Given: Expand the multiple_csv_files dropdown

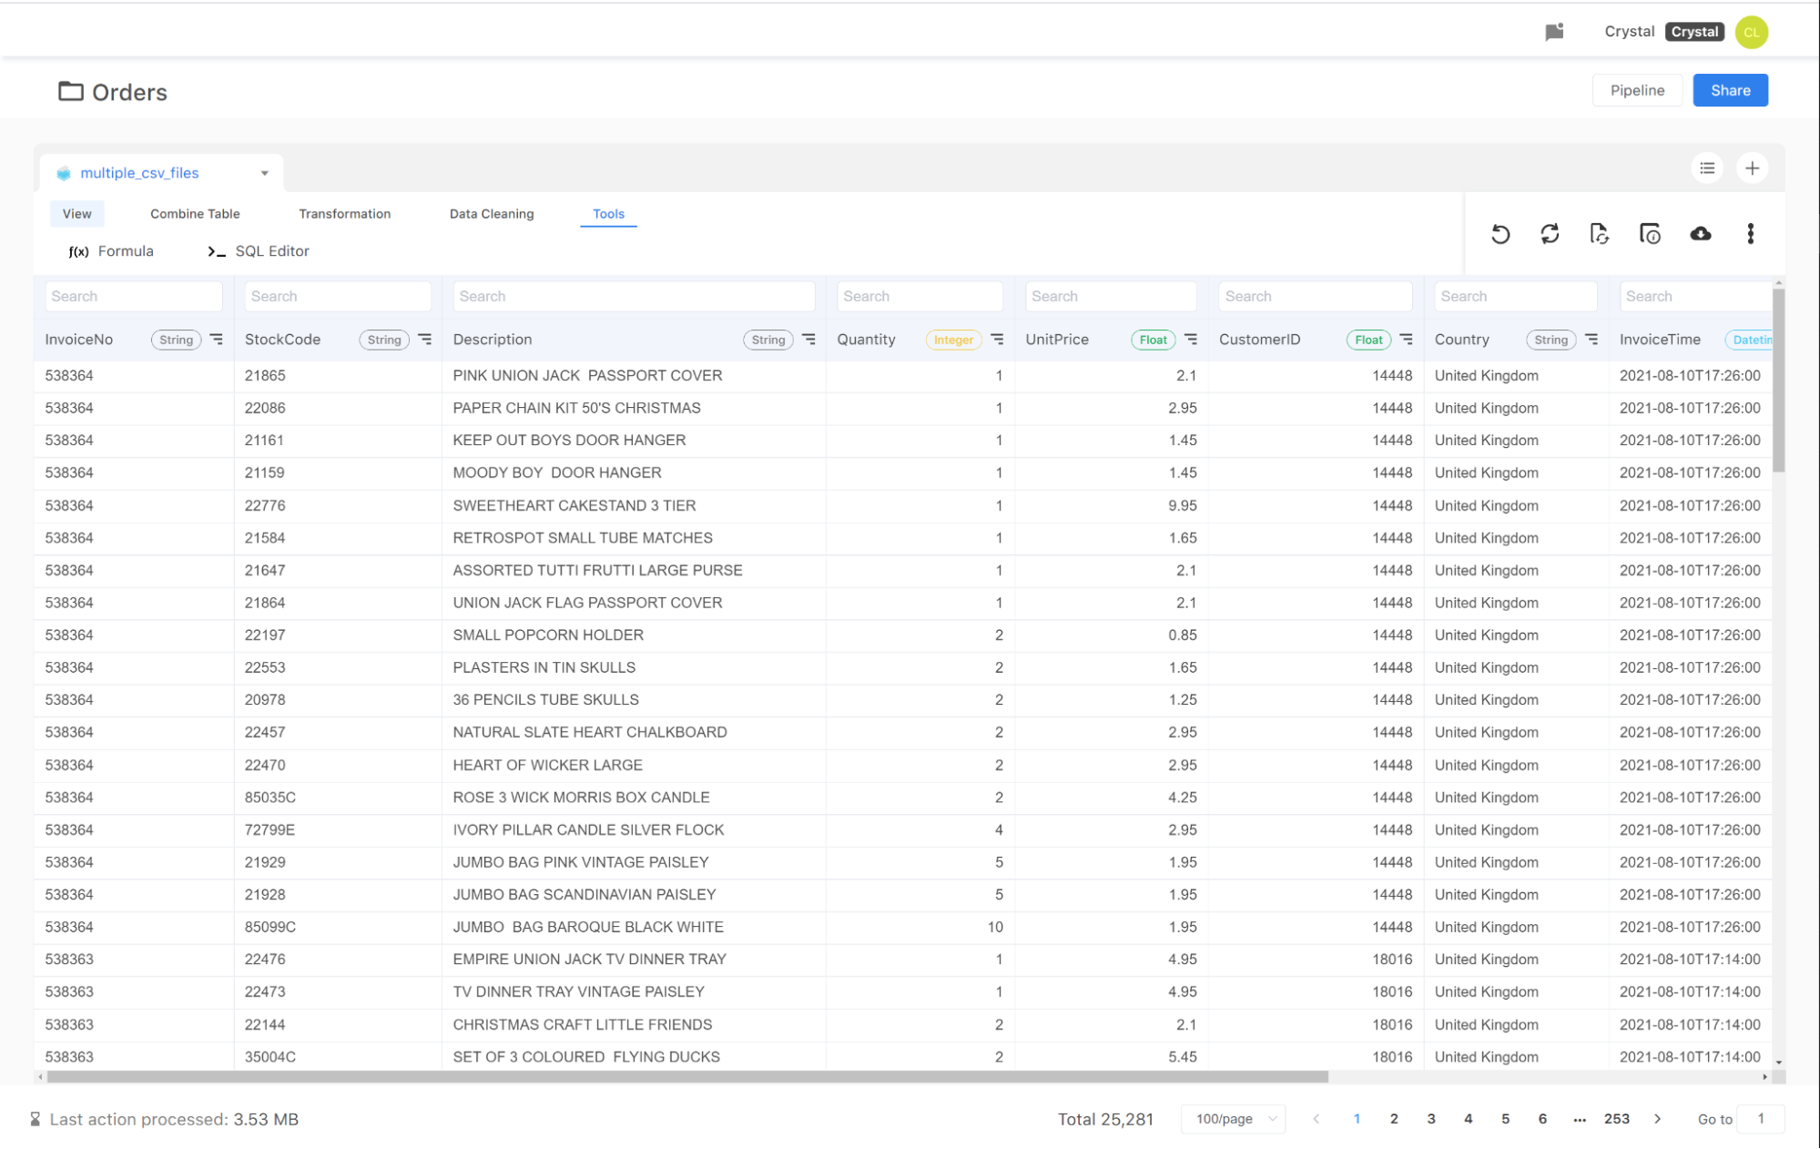Looking at the screenshot, I should tap(264, 172).
